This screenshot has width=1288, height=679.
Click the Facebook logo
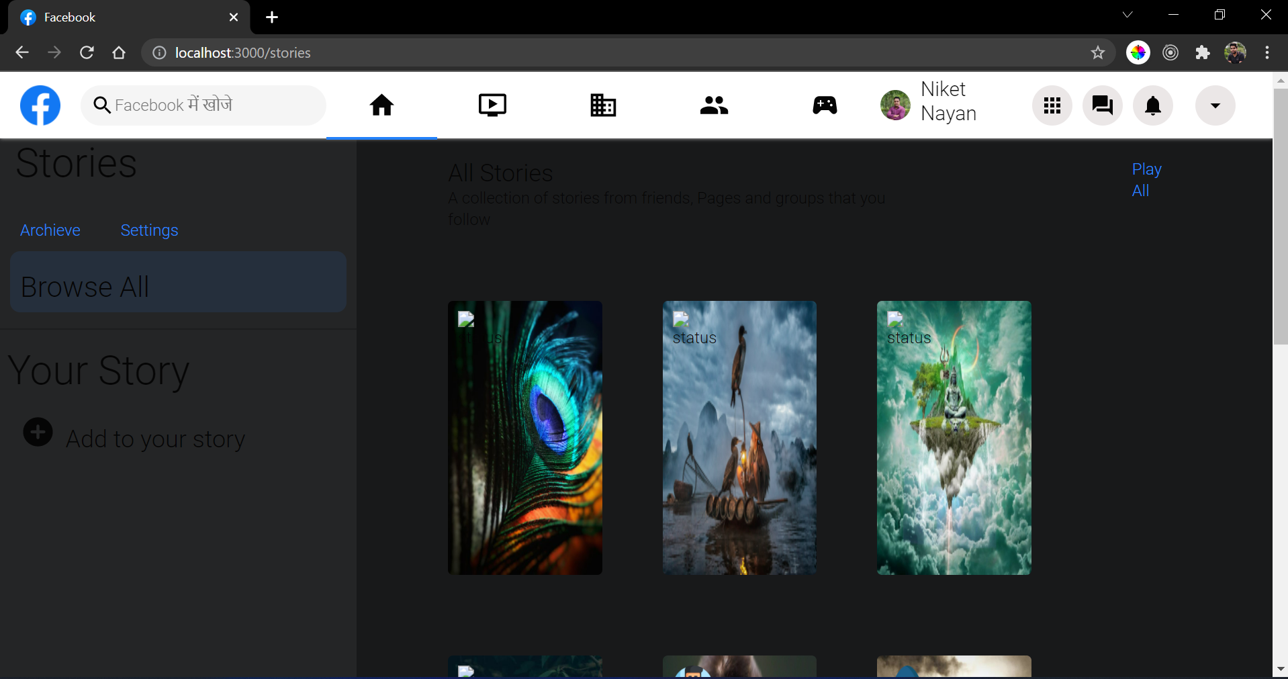coord(40,105)
